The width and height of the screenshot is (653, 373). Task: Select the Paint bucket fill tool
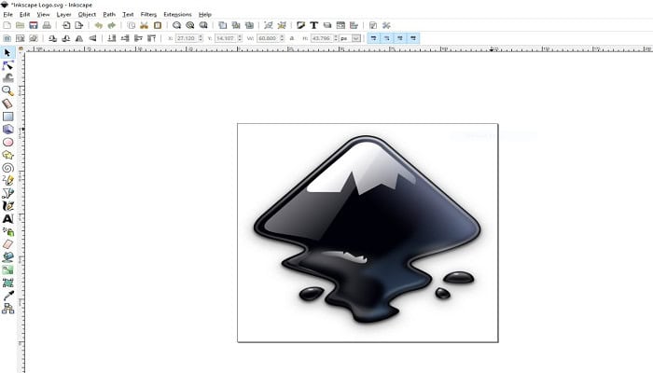click(7, 256)
